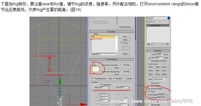Click the Pin Stack icon

[148, 44]
